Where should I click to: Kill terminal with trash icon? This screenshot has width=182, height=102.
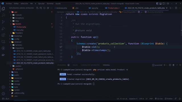coord(173,65)
